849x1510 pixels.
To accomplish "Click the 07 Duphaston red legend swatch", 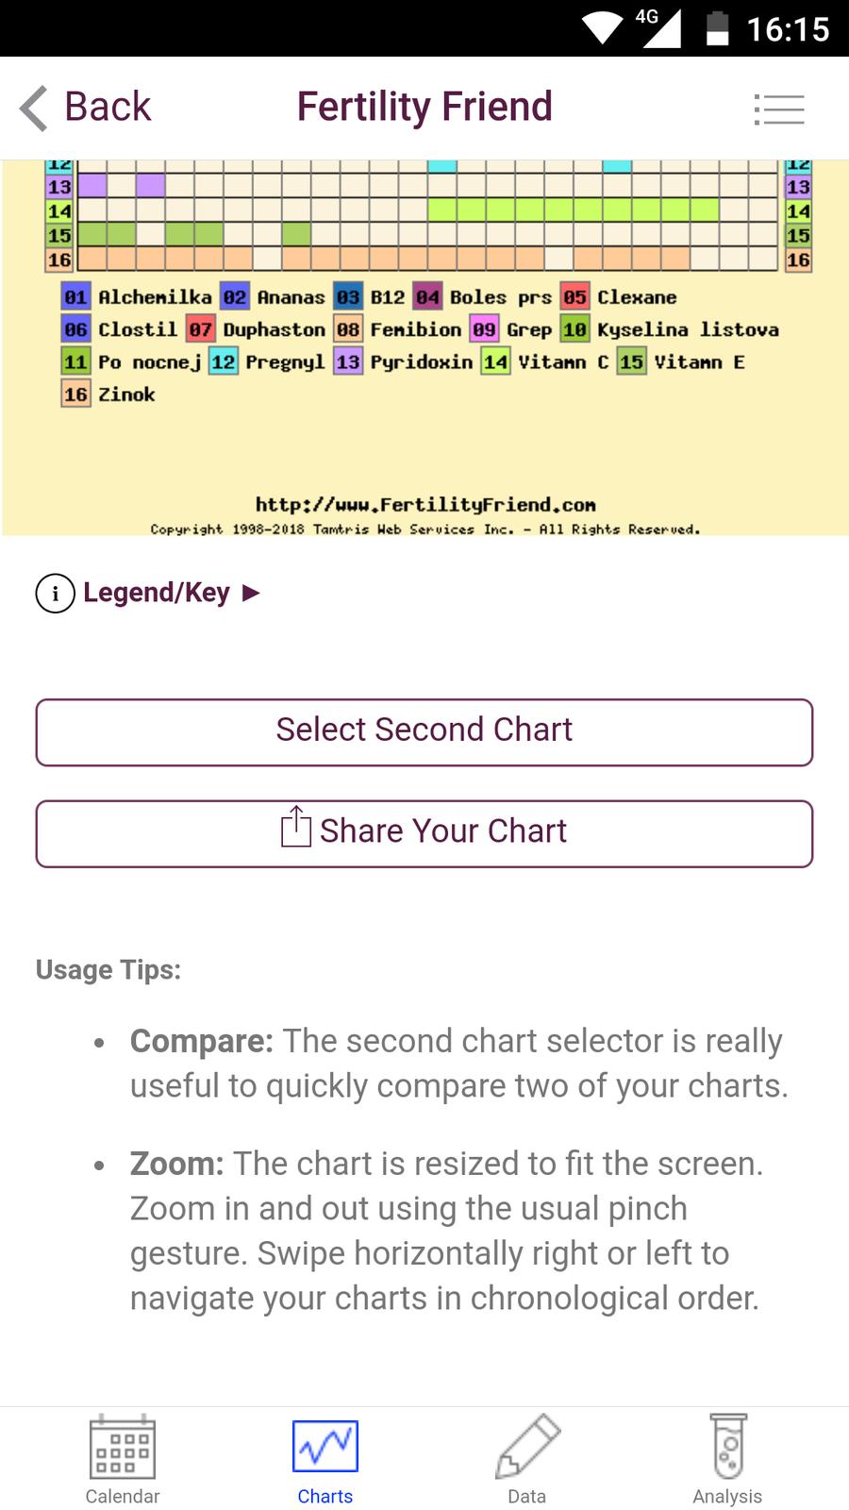I will click(x=200, y=329).
